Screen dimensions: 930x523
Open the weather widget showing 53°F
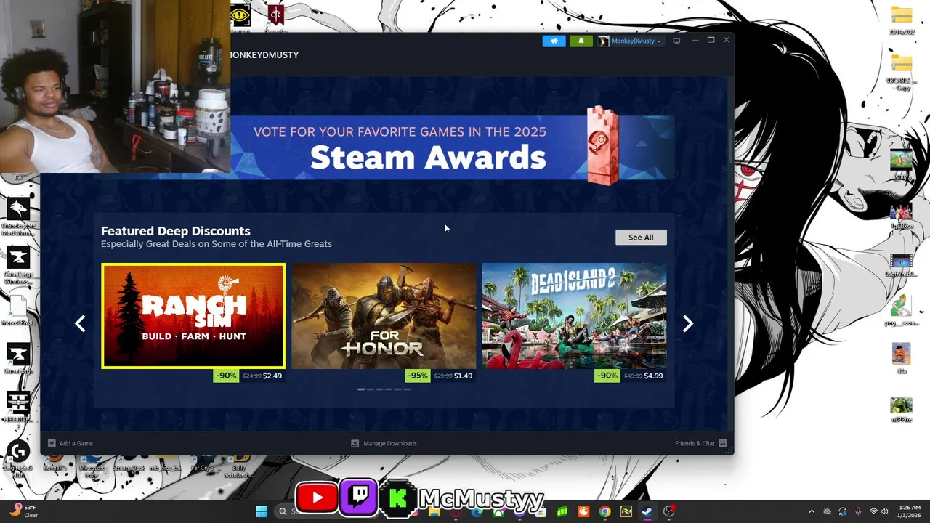point(23,511)
